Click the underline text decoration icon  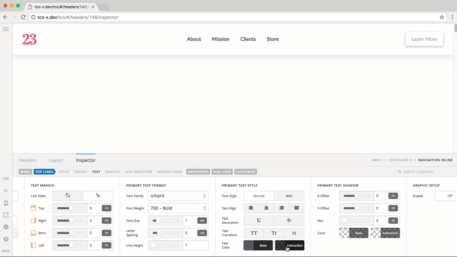click(x=259, y=221)
